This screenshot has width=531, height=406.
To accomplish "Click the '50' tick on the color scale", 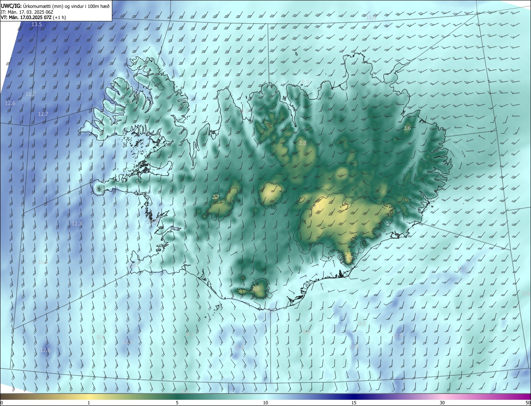I will tap(528, 403).
